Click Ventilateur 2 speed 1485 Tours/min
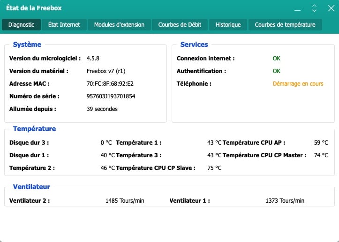 point(125,201)
